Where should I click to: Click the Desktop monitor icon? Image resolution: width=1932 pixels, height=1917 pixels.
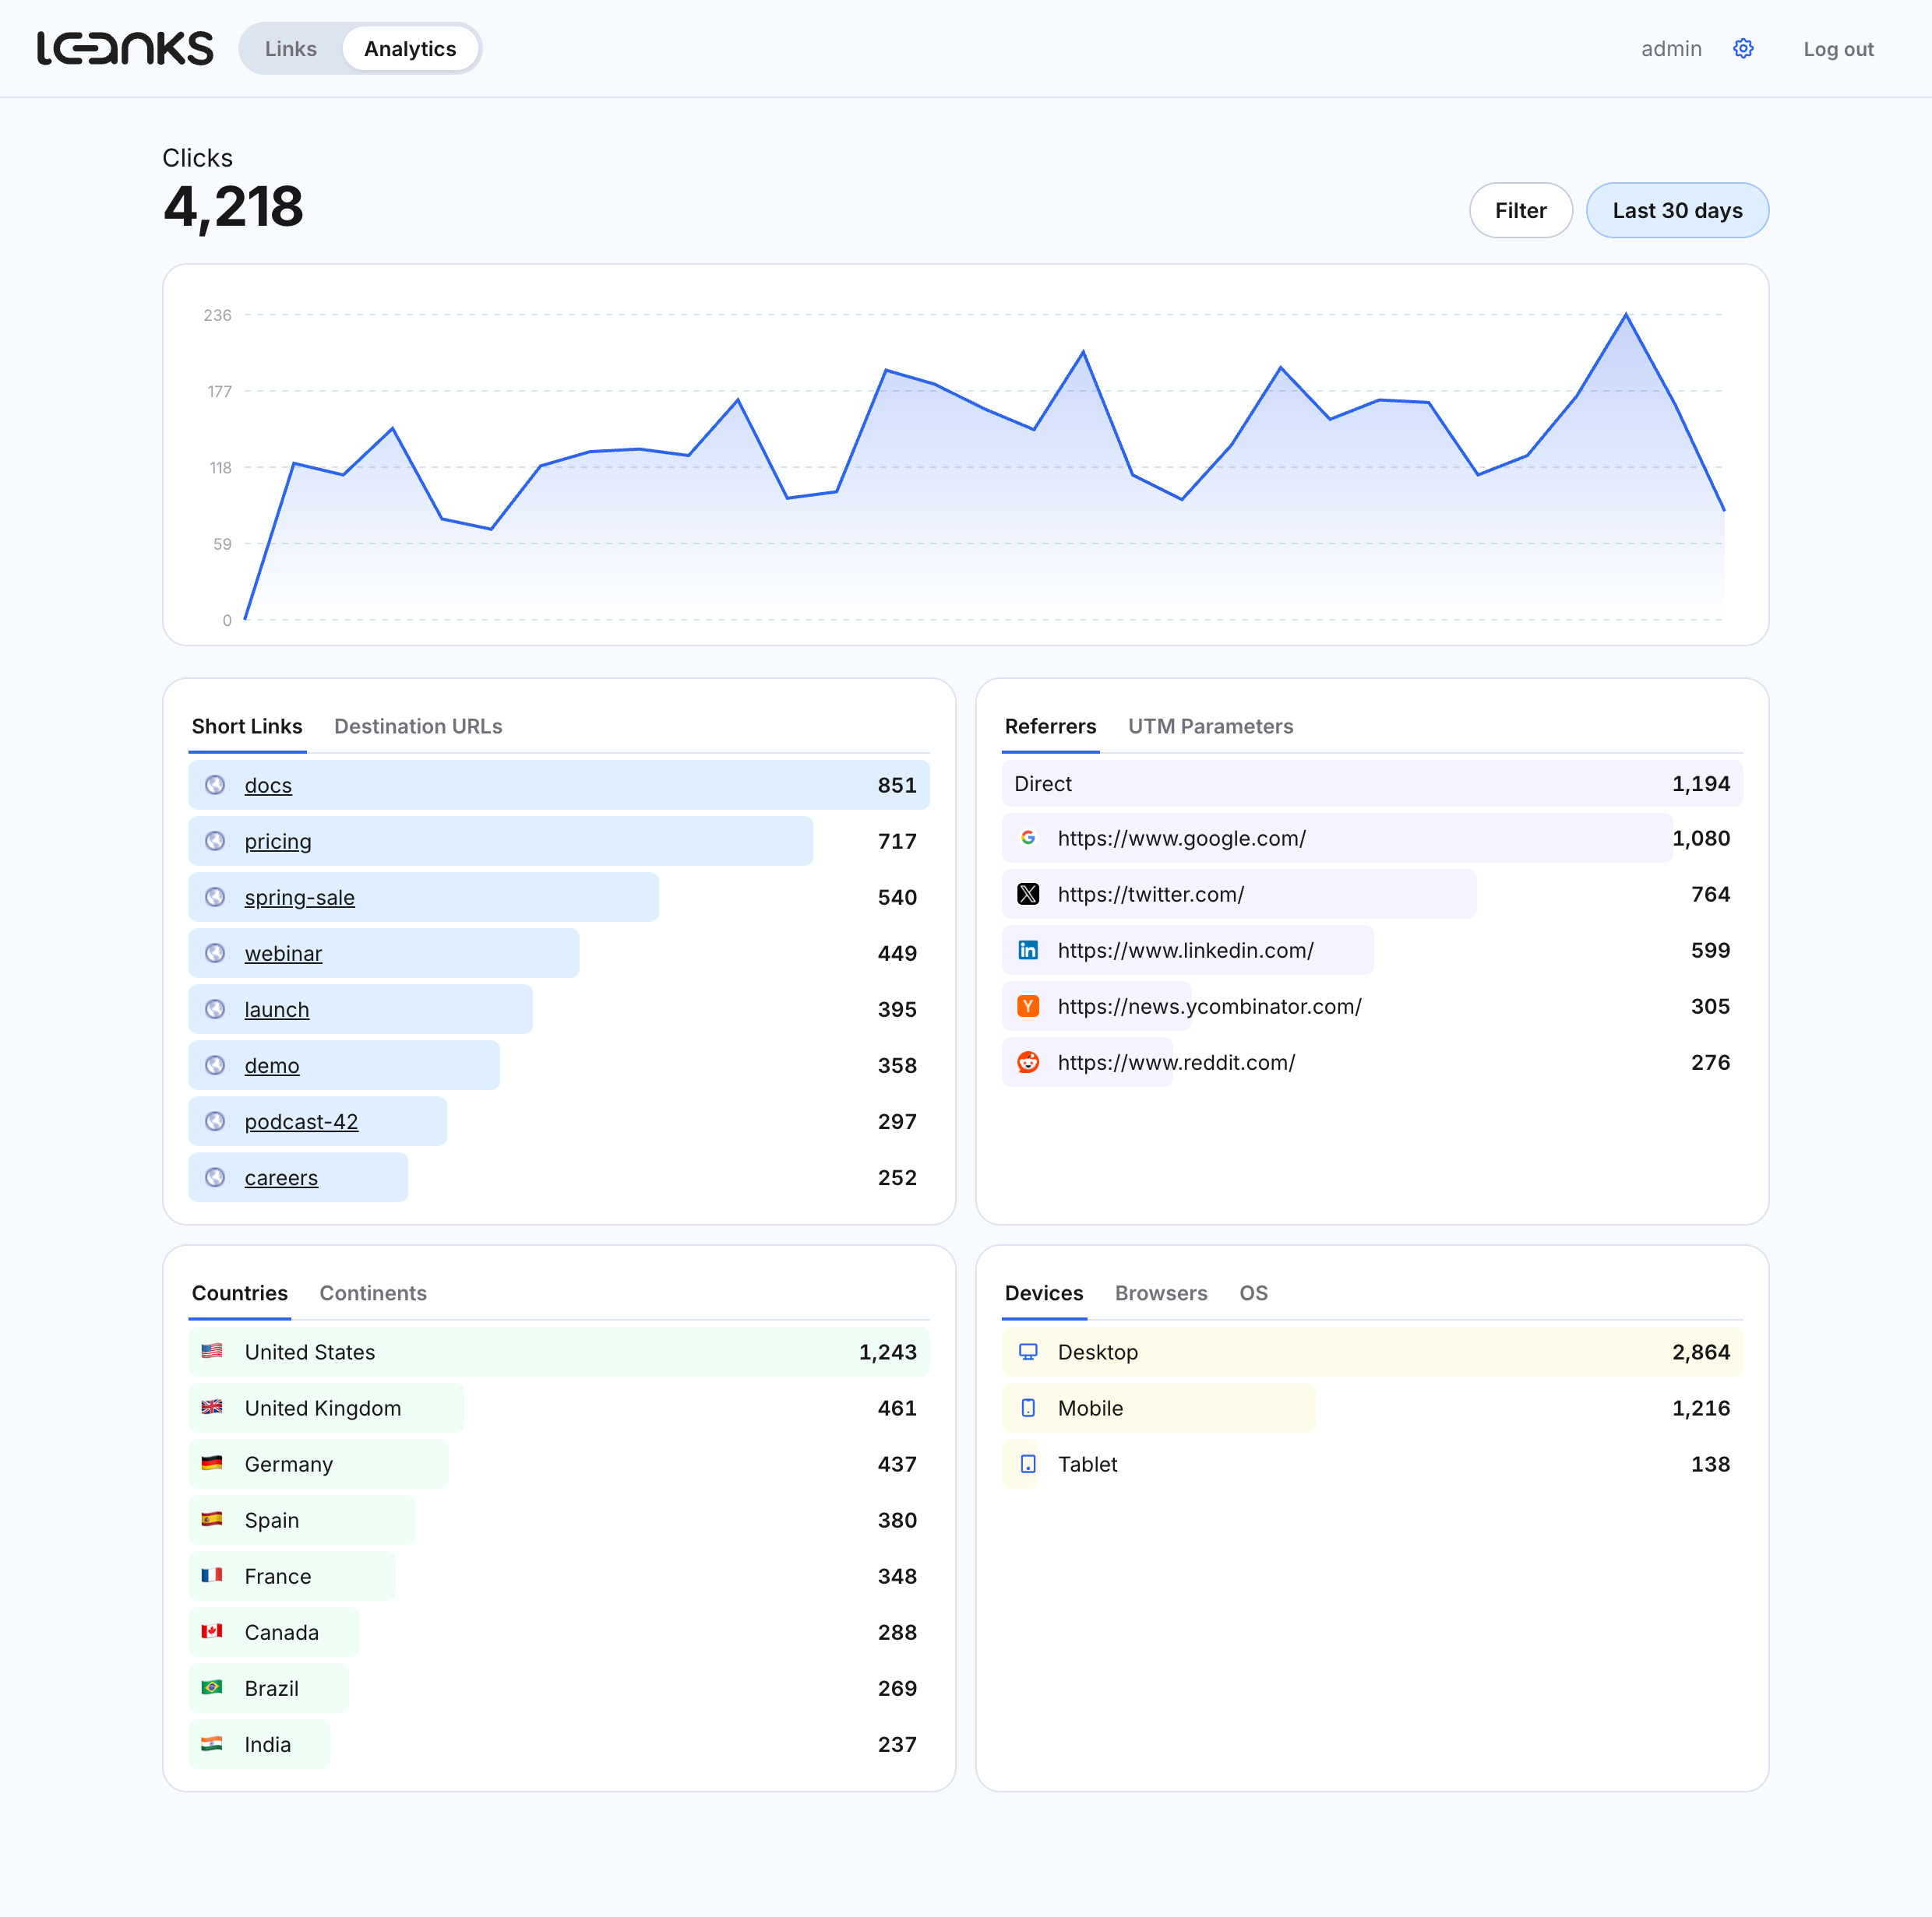pos(1028,1351)
